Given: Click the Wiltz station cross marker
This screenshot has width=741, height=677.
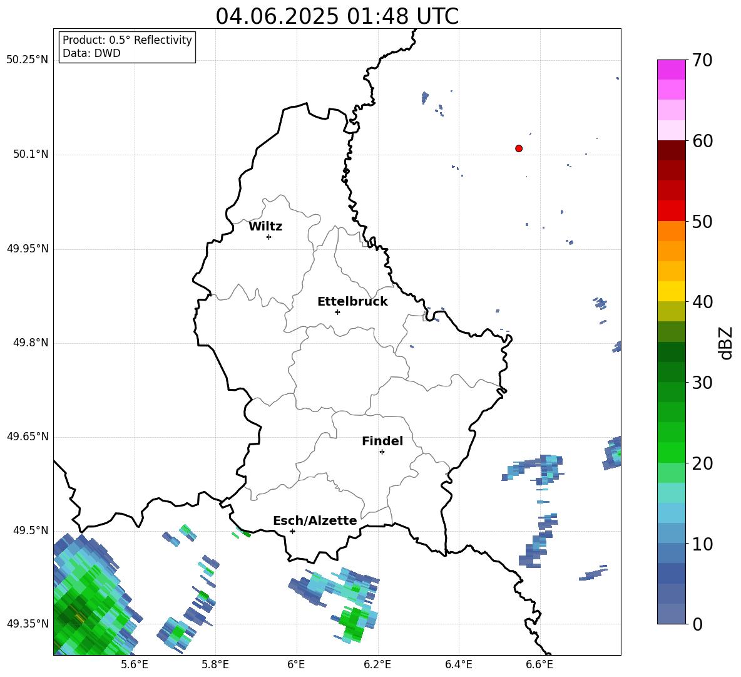Looking at the screenshot, I should 269,237.
